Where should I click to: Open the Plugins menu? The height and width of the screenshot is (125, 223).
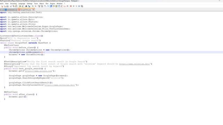(53, 3)
